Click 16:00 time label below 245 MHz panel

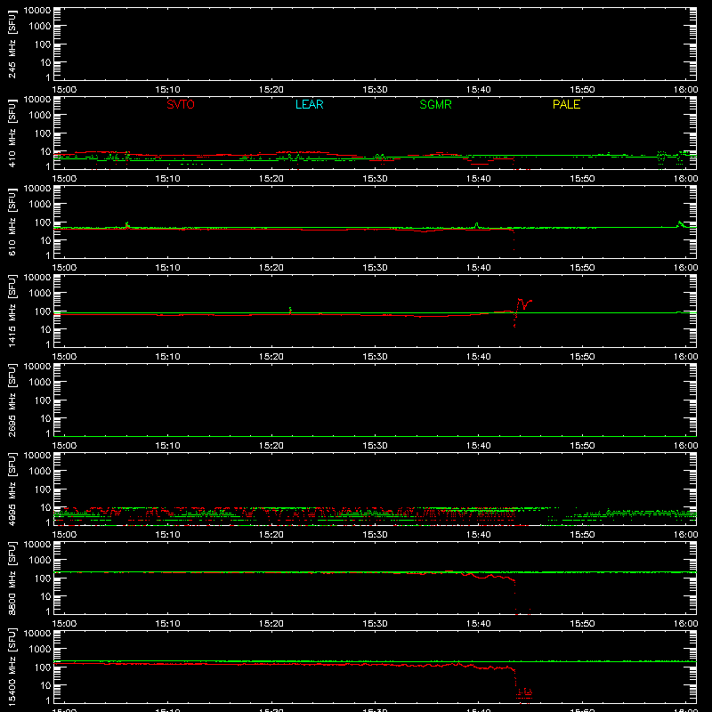pyautogui.click(x=685, y=90)
